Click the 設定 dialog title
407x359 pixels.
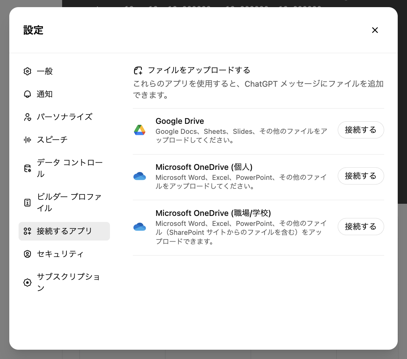pos(33,30)
